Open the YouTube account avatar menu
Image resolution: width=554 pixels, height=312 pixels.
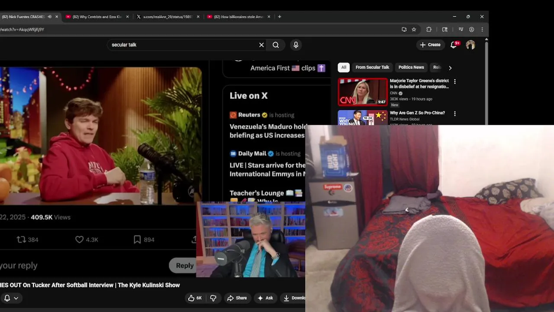(470, 45)
